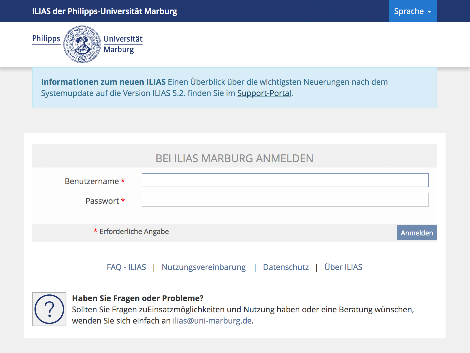
Task: Click the Haben Sie Fragen oder Probleme? heading
Action: tap(138, 298)
